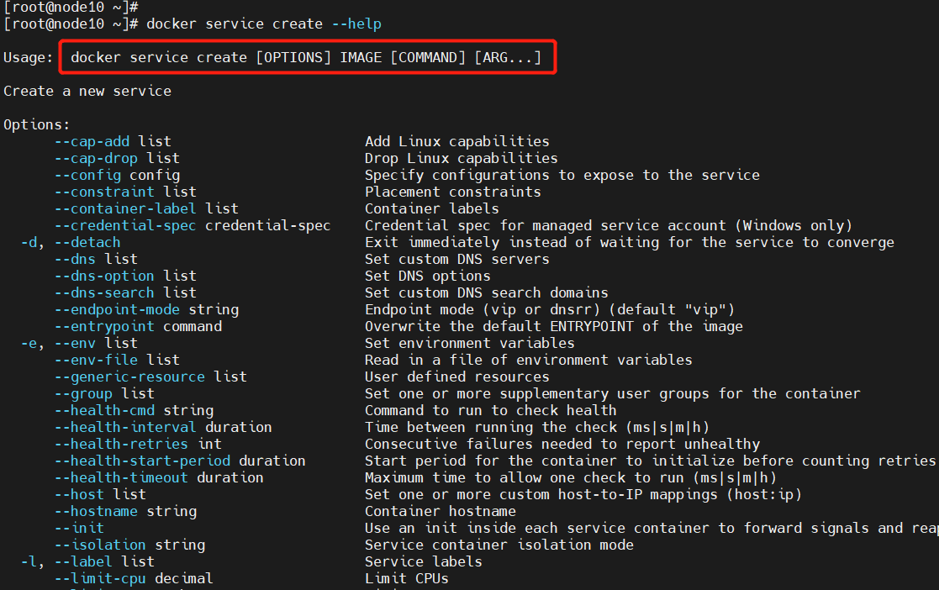This screenshot has width=939, height=590.
Task: Click the '--init' option
Action: click(79, 527)
